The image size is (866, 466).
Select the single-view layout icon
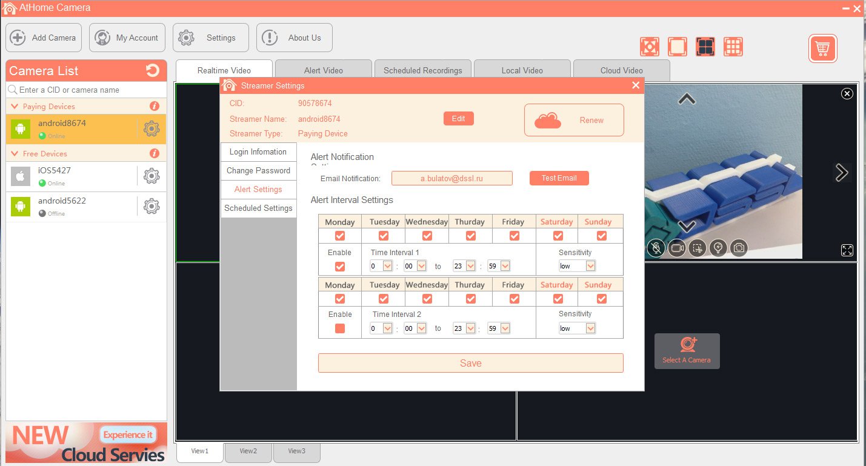click(x=678, y=47)
